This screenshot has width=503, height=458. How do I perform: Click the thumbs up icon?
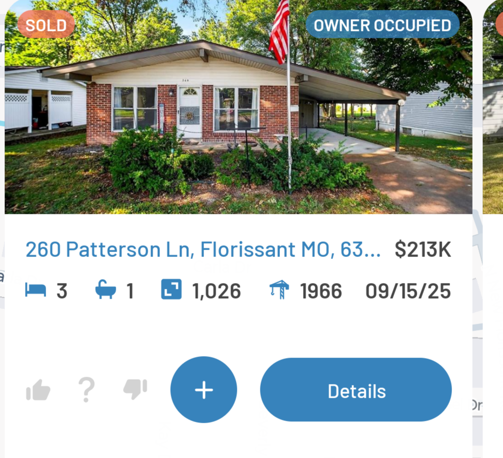point(38,390)
